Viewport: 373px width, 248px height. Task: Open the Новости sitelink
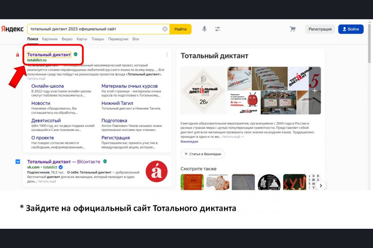click(x=41, y=103)
